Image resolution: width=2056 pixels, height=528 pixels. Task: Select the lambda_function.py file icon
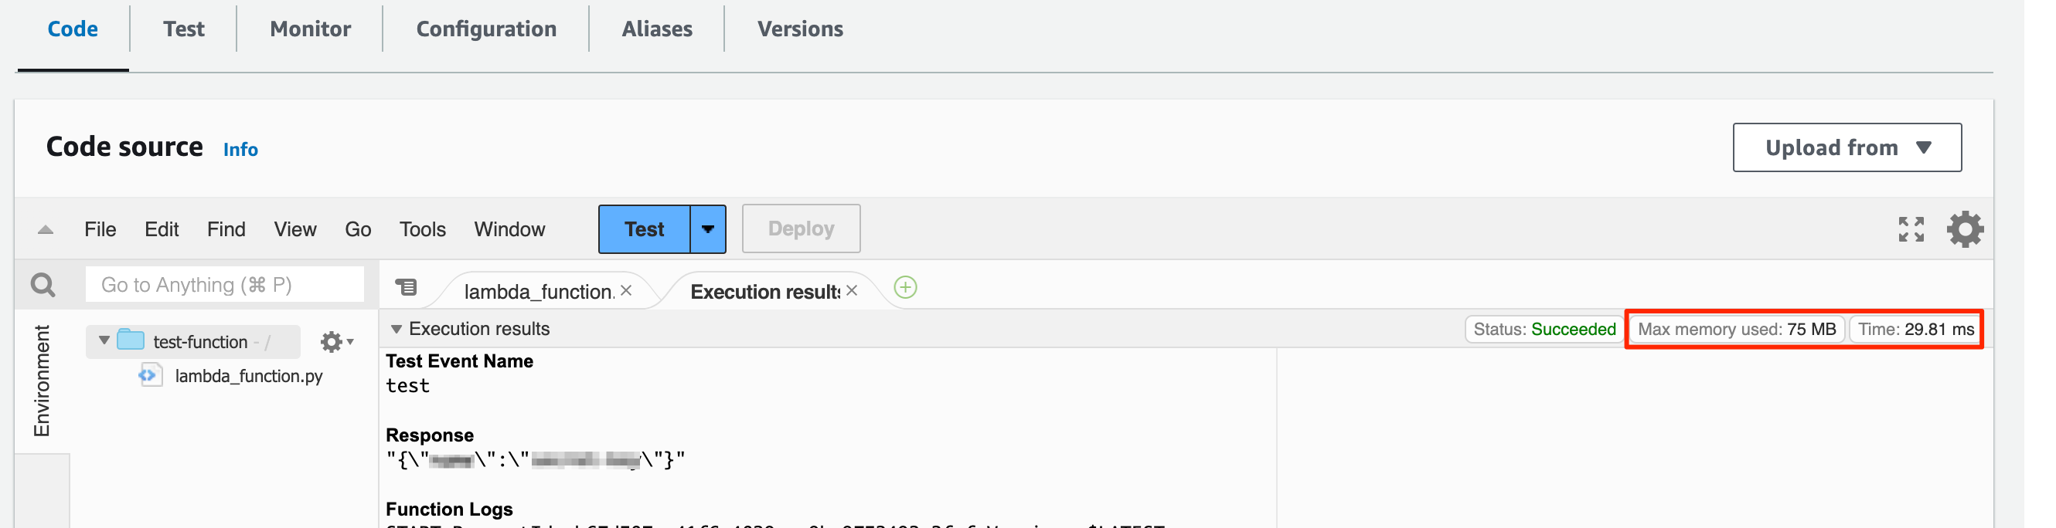coord(150,375)
